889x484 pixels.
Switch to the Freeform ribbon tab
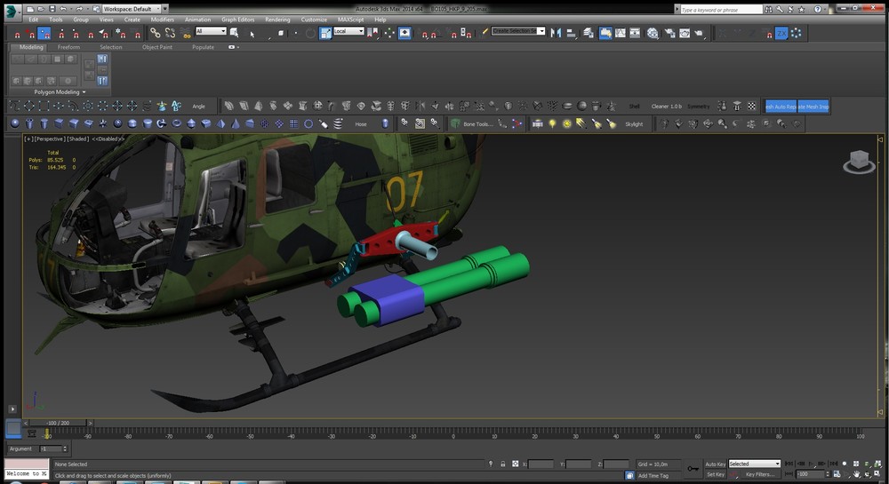click(x=68, y=47)
